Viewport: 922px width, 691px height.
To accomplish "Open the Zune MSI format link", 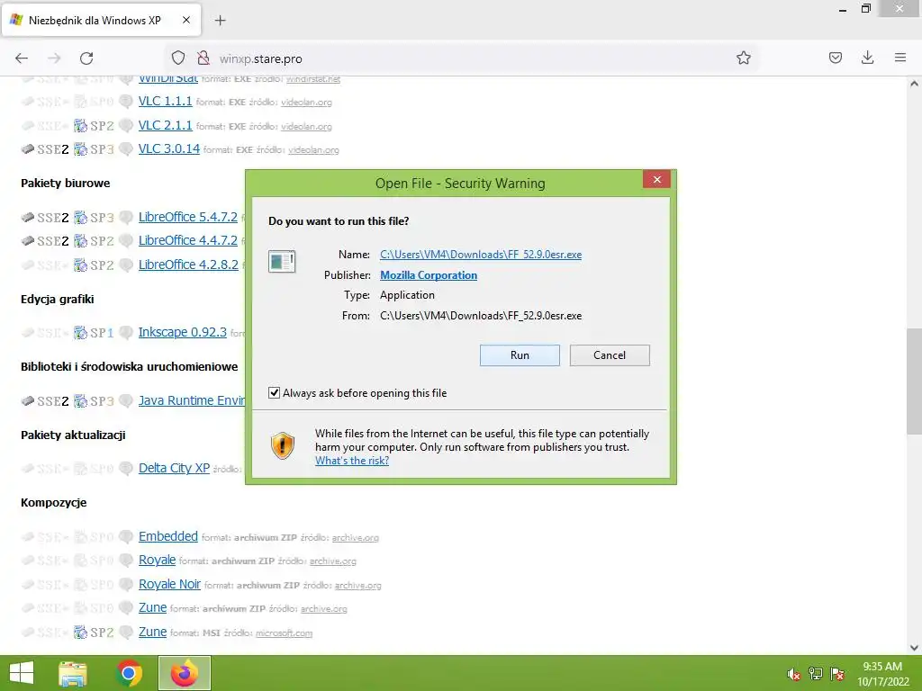I will pyautogui.click(x=152, y=632).
